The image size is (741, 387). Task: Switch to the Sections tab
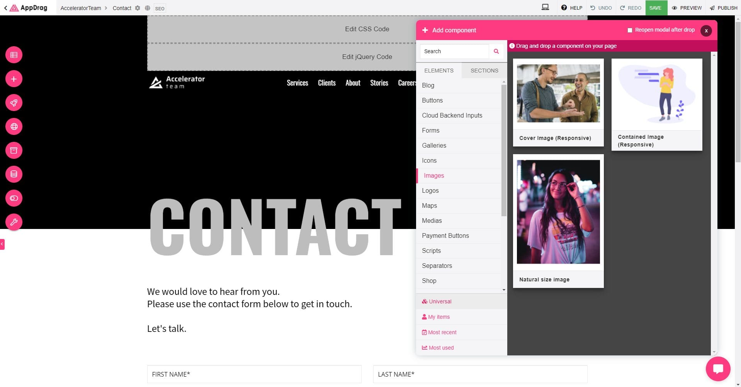(484, 71)
